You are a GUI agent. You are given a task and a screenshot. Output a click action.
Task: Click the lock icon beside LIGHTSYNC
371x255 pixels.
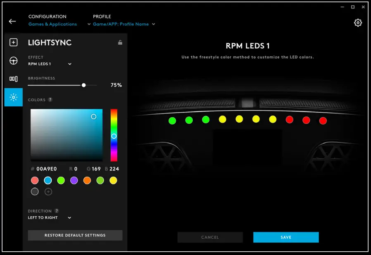tap(119, 42)
